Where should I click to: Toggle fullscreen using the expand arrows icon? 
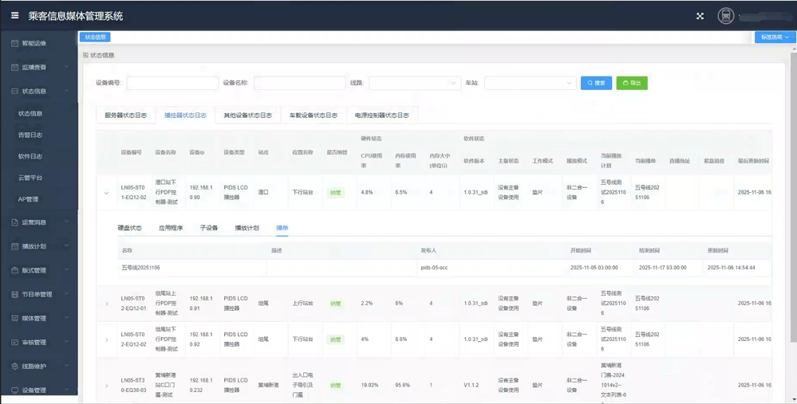point(700,16)
